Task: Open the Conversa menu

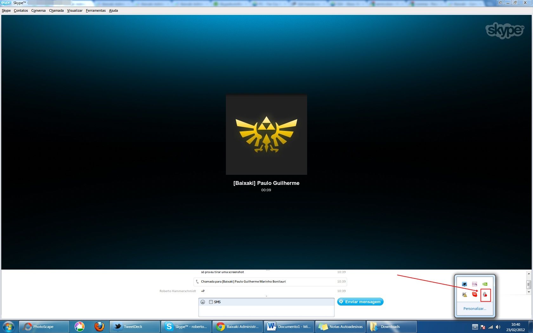Action: click(x=38, y=10)
